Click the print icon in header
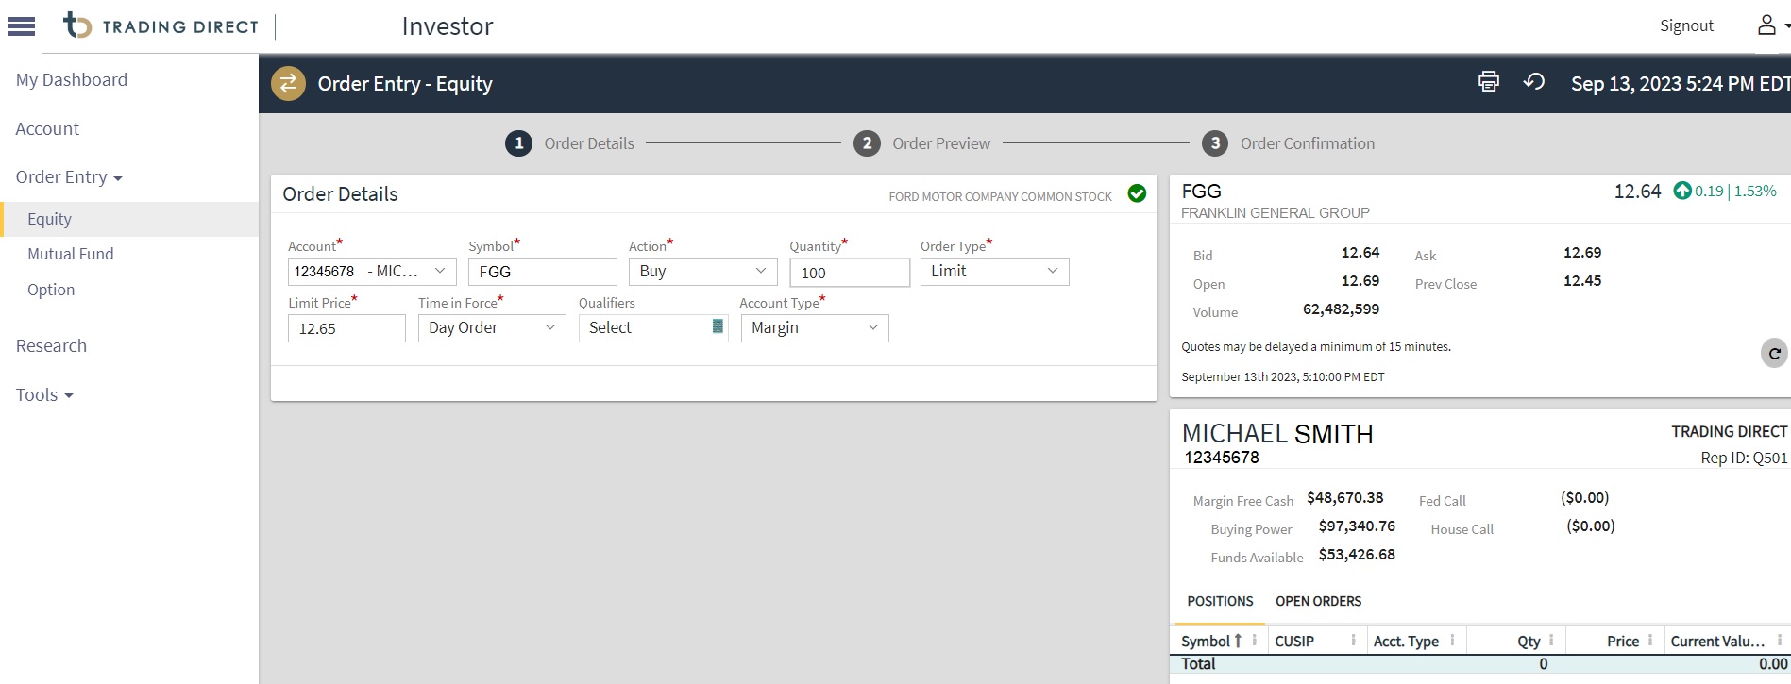The width and height of the screenshot is (1791, 684). (x=1488, y=82)
